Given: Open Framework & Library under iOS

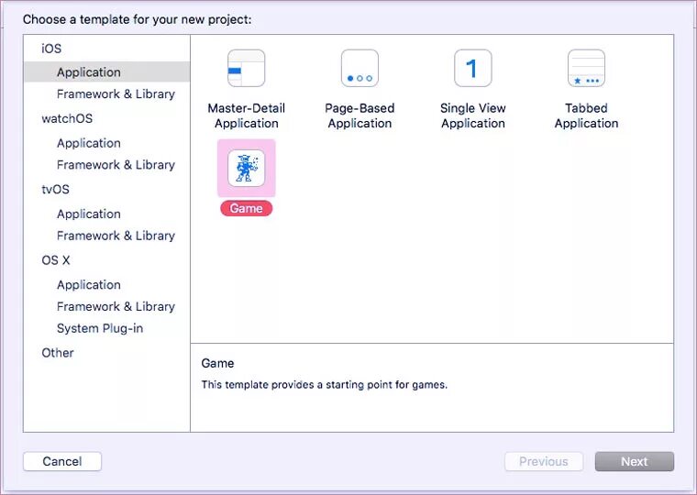Looking at the screenshot, I should (x=116, y=94).
